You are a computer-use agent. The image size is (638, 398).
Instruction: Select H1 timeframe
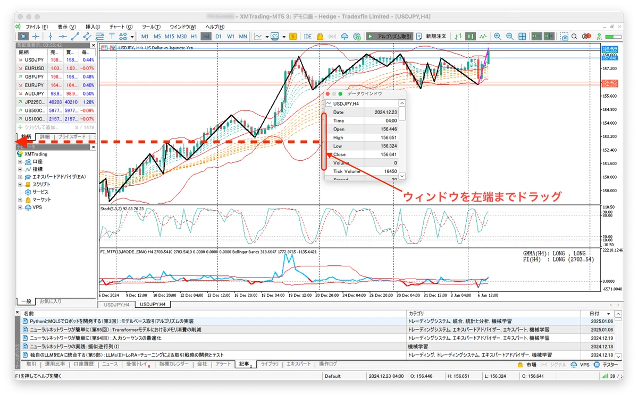[194, 36]
